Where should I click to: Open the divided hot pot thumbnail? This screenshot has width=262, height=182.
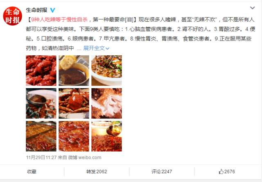[x=41, y=136]
